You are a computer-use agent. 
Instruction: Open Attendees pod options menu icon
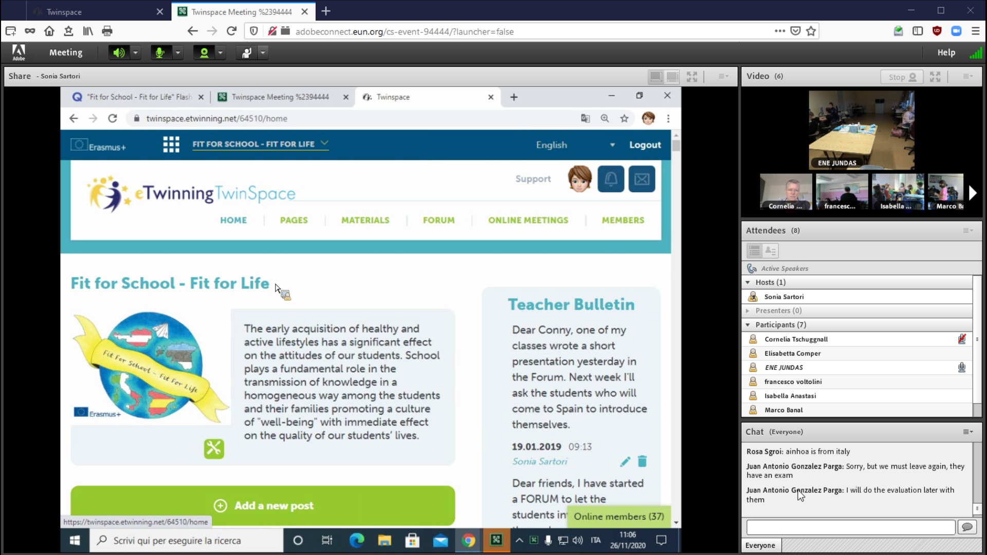[x=967, y=231]
